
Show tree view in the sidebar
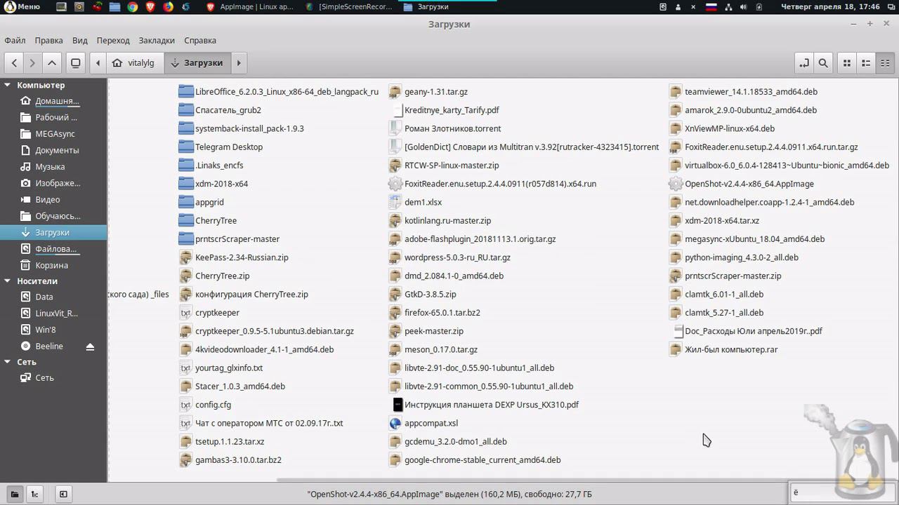34,494
